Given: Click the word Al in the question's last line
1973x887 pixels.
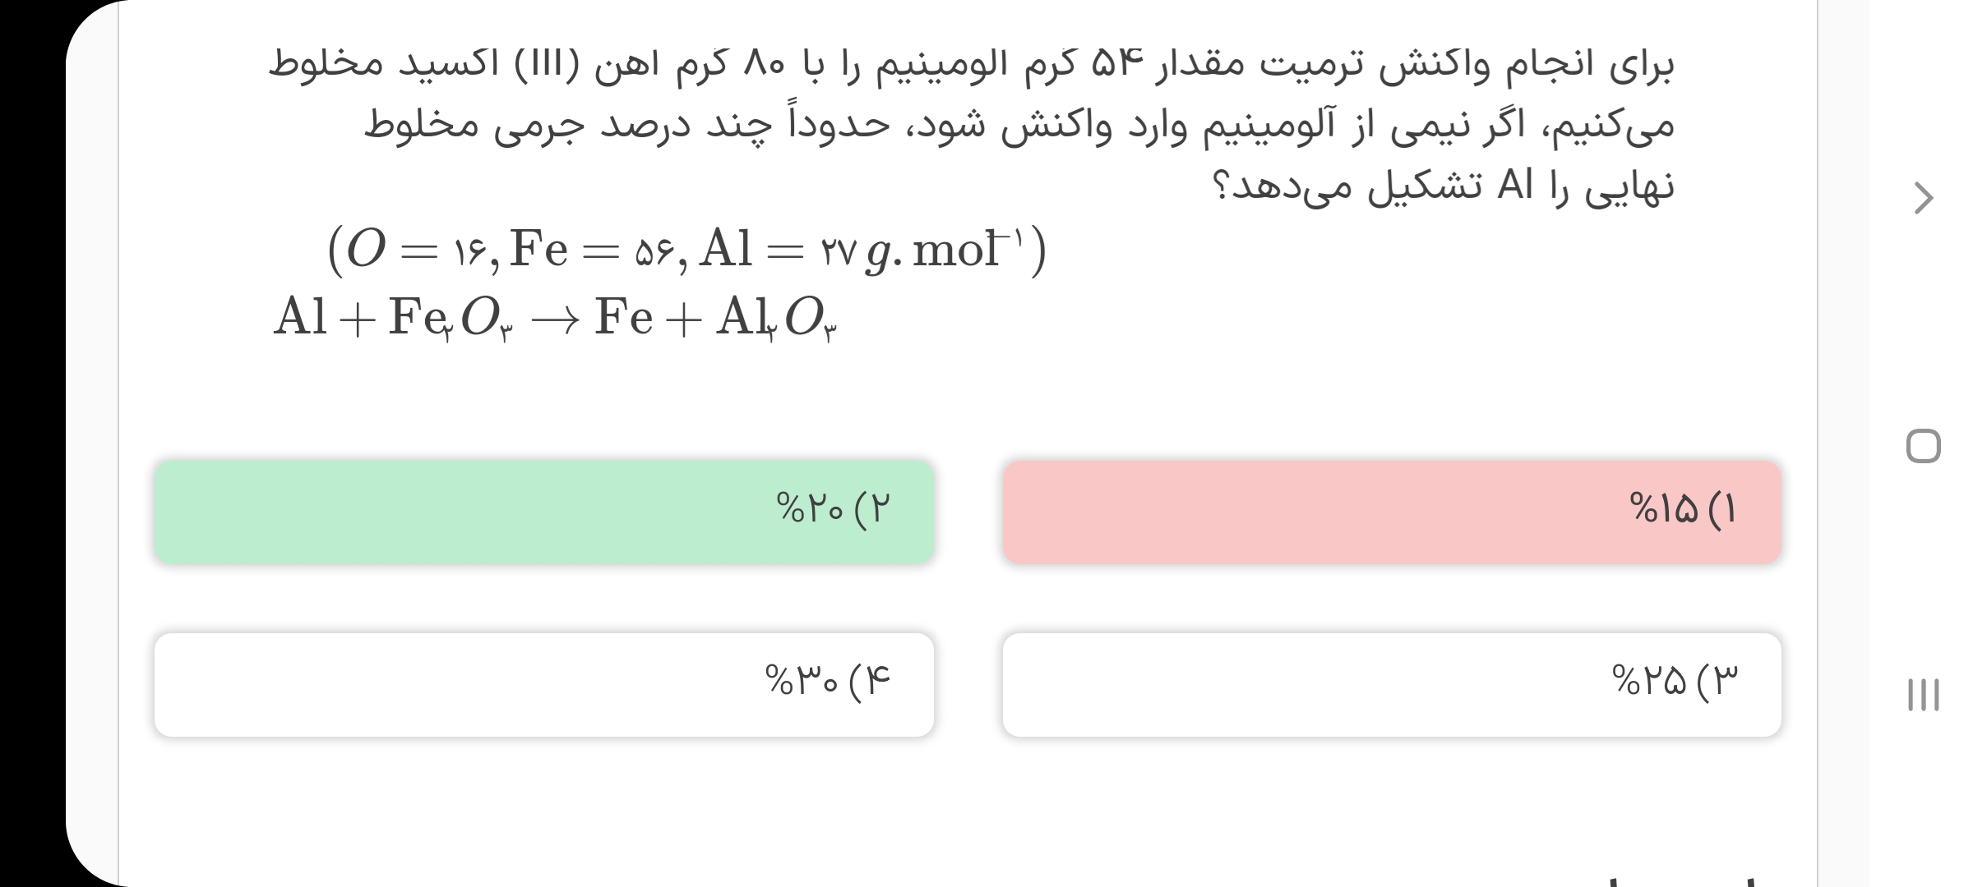Looking at the screenshot, I should tap(1515, 187).
